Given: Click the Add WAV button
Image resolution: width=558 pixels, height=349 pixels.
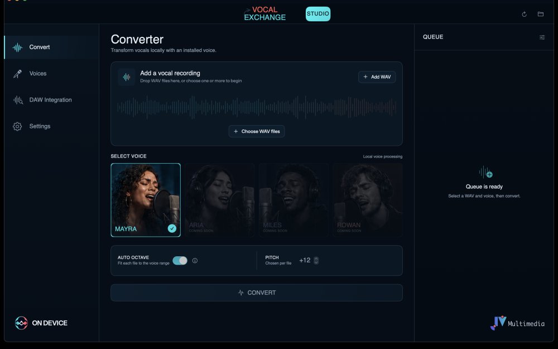Looking at the screenshot, I should tap(377, 77).
